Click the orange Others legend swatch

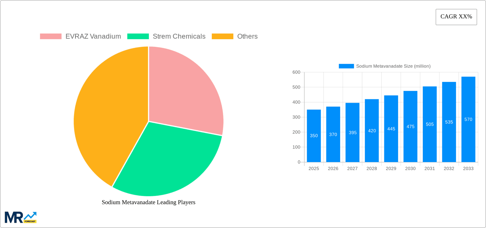(x=222, y=36)
